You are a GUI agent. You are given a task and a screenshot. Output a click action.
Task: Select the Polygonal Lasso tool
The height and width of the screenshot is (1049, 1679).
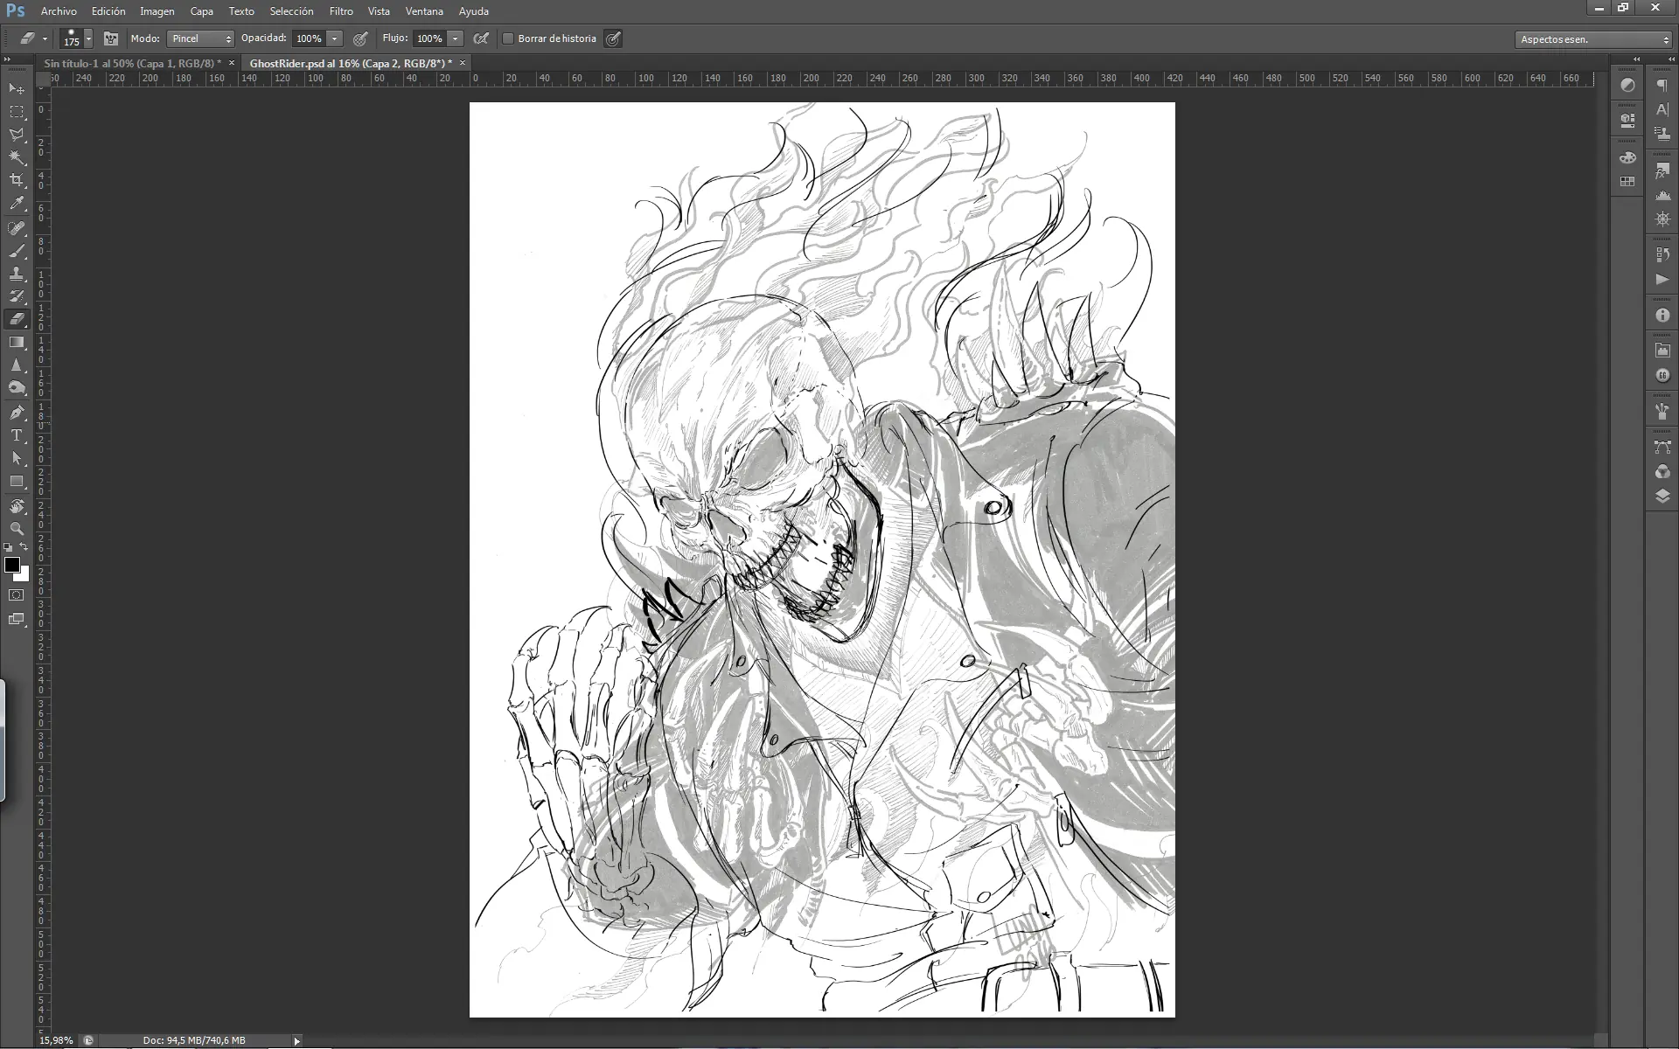17,135
